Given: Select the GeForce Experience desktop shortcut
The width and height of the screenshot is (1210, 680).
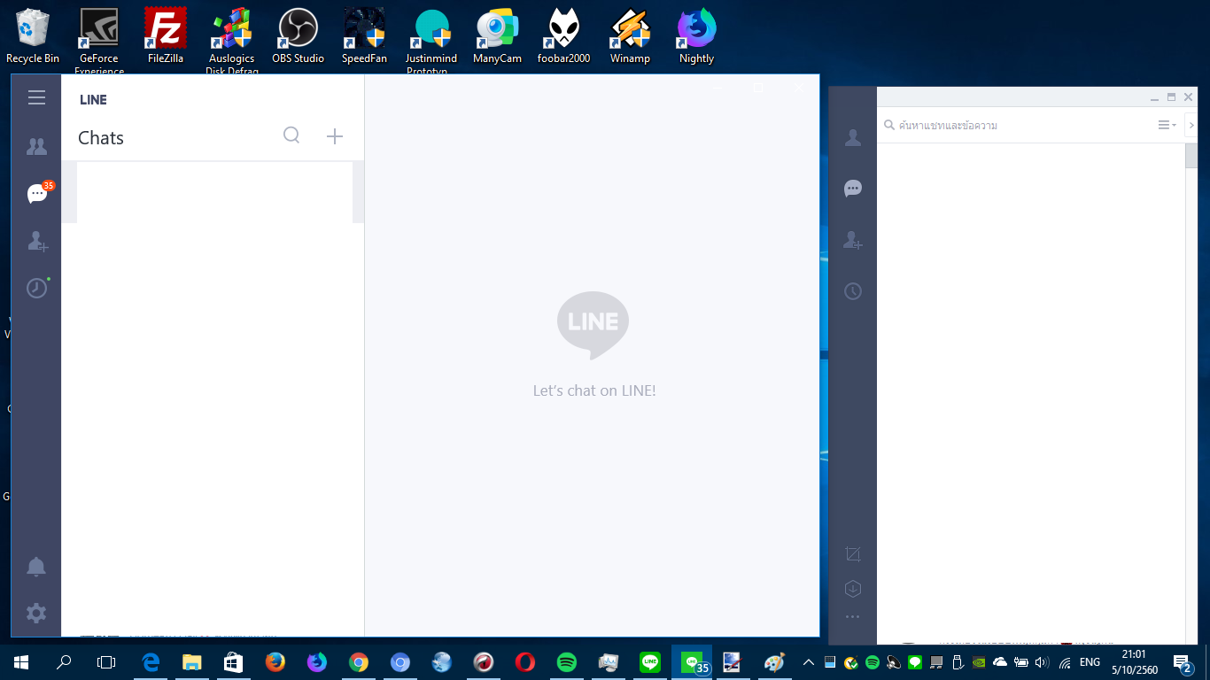Looking at the screenshot, I should [99, 42].
